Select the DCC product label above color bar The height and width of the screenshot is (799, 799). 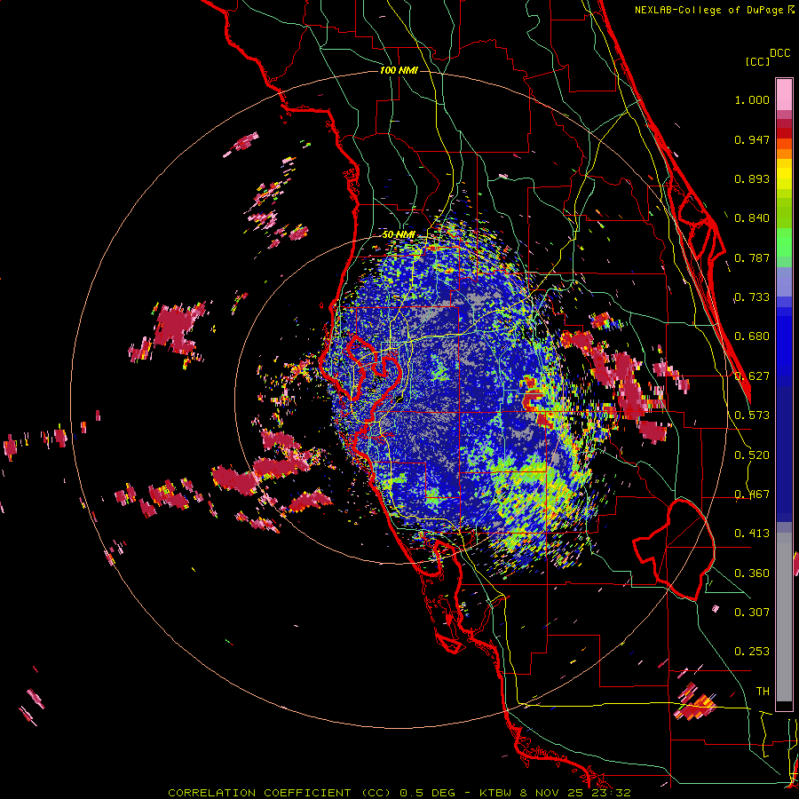point(779,53)
